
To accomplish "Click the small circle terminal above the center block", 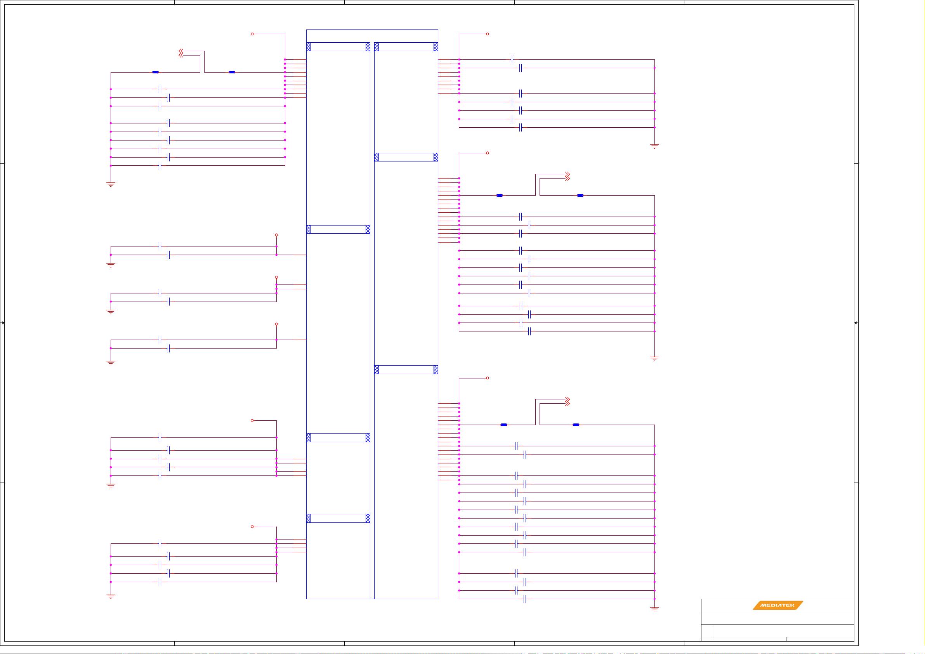I will click(x=252, y=35).
